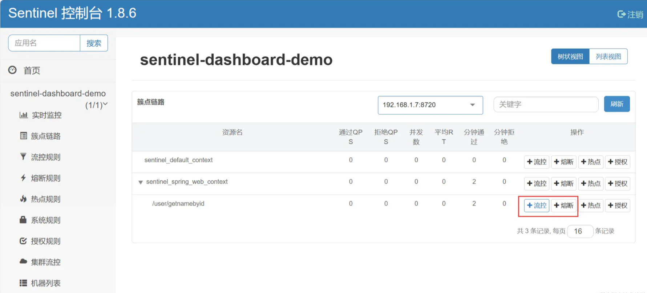
Task: Click the lightning bolt icon for 熔断规则
Action: click(x=23, y=178)
